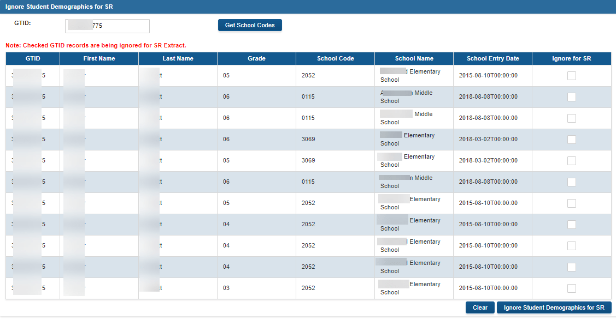Check Ignore for SR on the grade 05 row with code 3069
This screenshot has width=616, height=320.
tap(571, 160)
